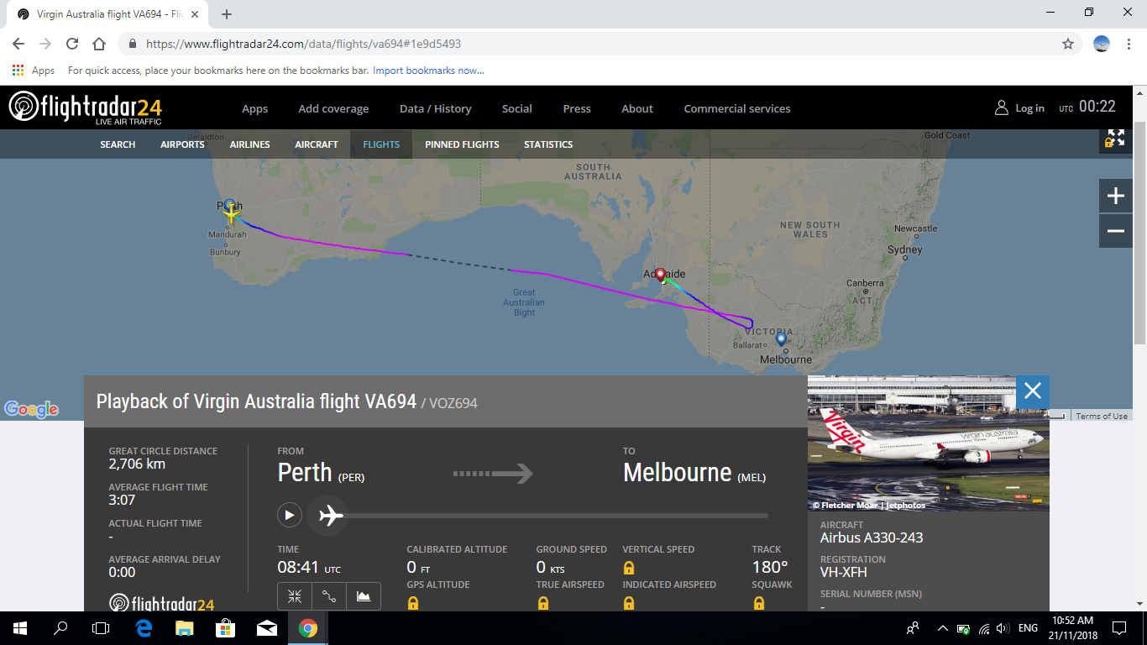Select the AIRPORTS tab

[182, 144]
